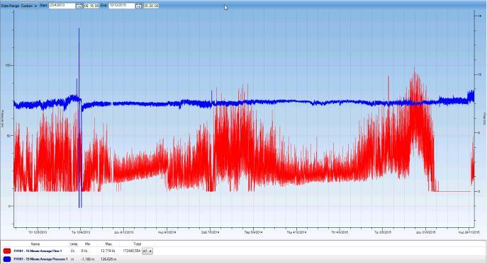Click the End date input field

(121, 6)
